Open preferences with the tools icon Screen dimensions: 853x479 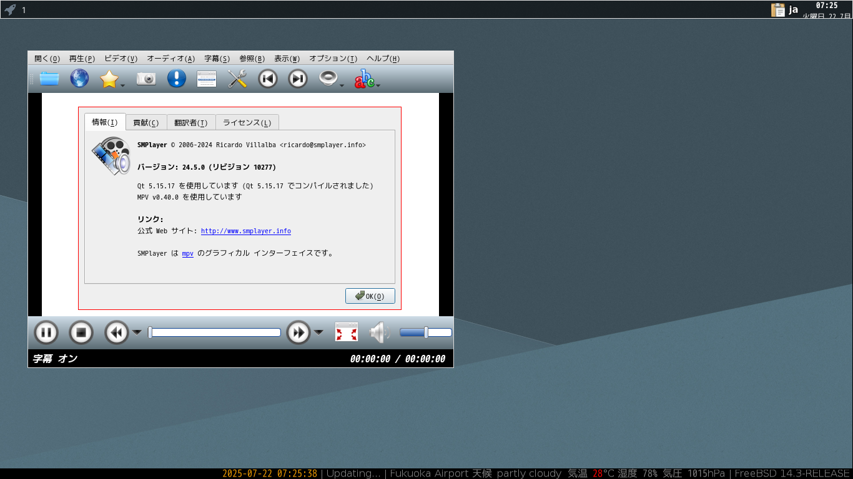click(x=237, y=79)
